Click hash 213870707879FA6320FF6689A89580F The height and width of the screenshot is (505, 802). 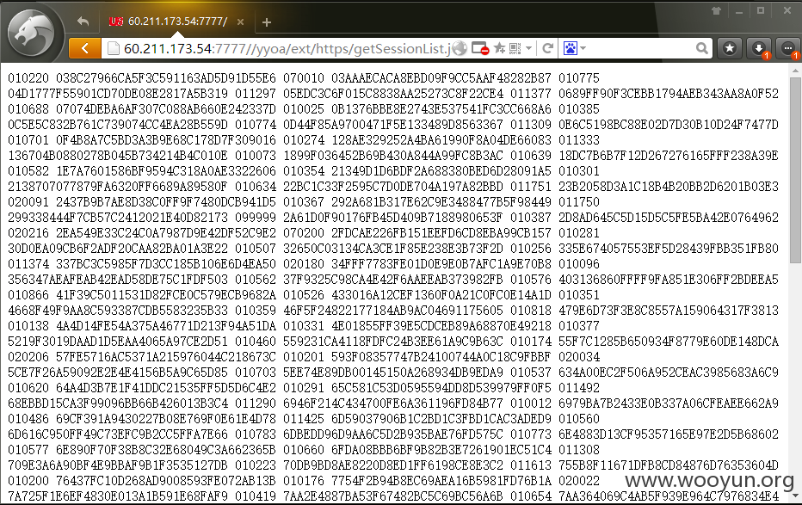(x=118, y=187)
